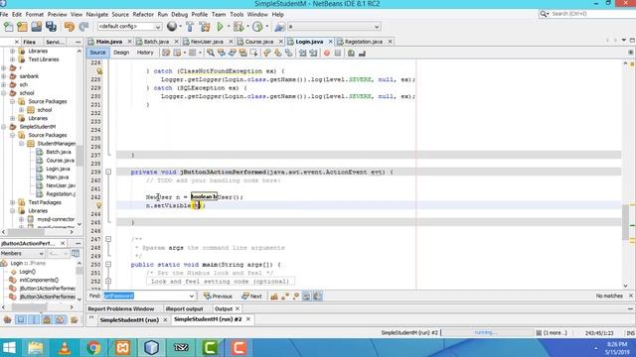Click the Stop Macro Recording square icon
Viewport: 636px width, 357px height.
tap(338, 53)
